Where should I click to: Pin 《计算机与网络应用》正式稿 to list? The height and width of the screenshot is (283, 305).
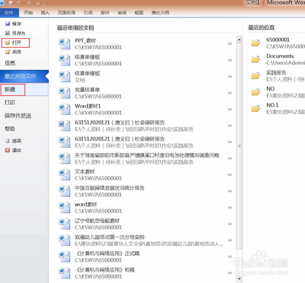click(230, 256)
